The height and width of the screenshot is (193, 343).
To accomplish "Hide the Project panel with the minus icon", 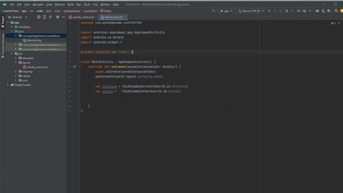I will pyautogui.click(x=63, y=17).
